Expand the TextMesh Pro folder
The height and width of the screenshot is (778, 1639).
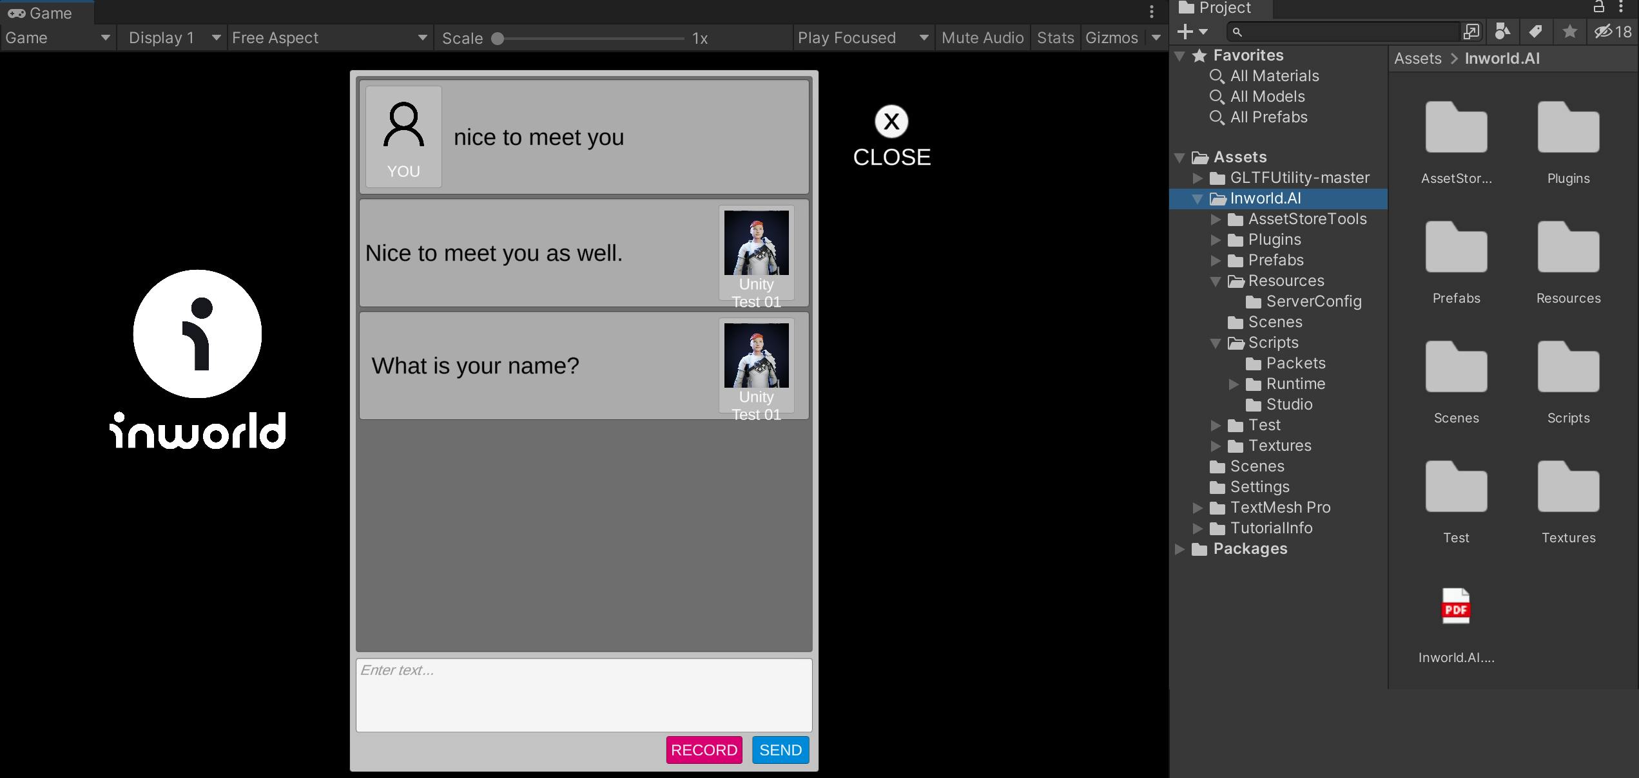click(x=1198, y=508)
